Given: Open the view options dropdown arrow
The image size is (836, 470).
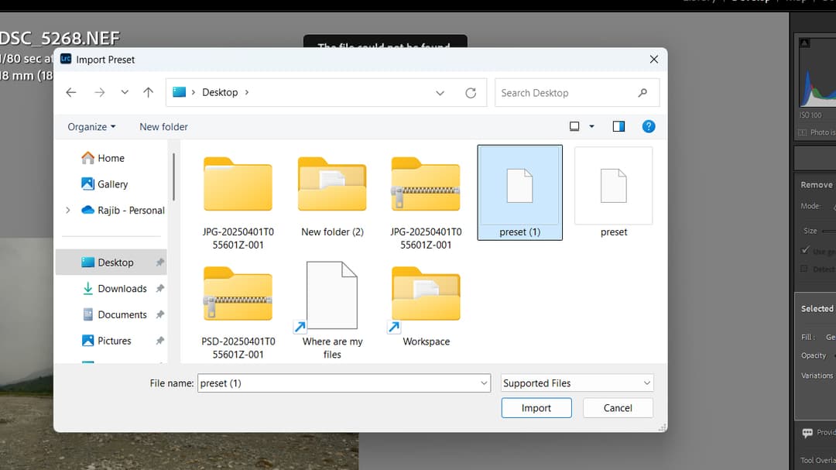Looking at the screenshot, I should (591, 126).
